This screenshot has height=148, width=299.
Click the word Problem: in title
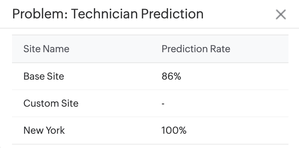click(40, 14)
